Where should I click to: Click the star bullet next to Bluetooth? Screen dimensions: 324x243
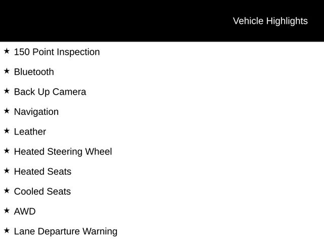[x=7, y=71]
